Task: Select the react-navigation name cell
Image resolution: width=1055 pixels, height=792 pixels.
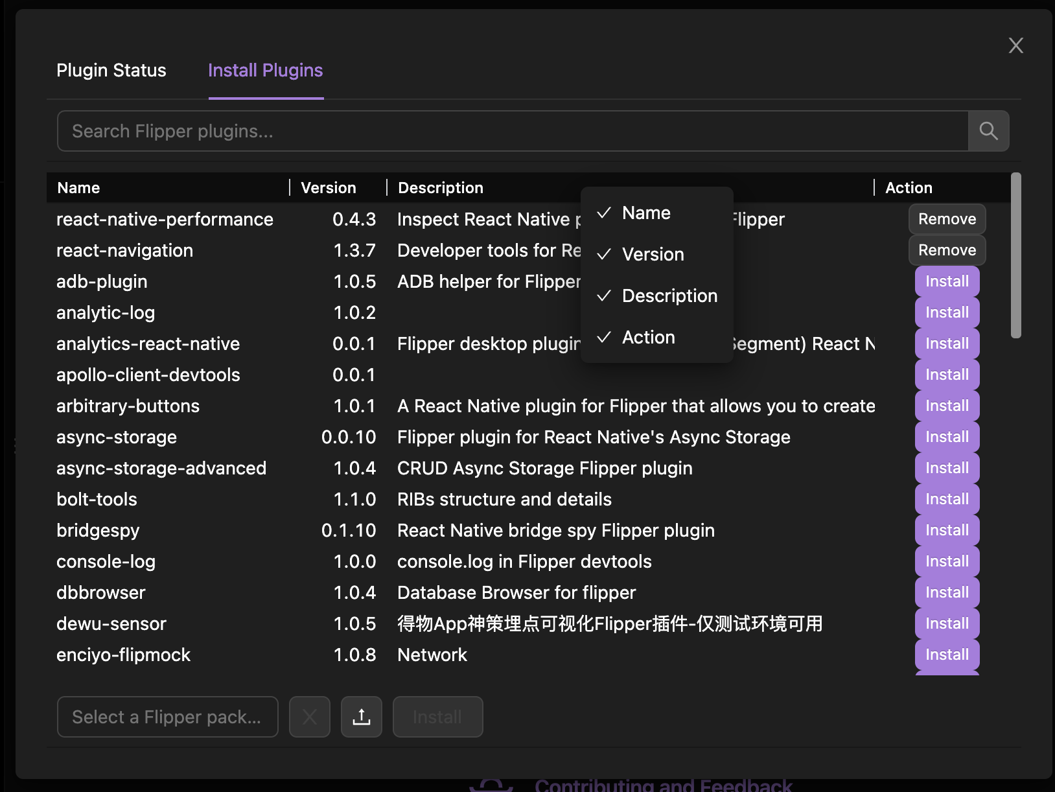Action: pos(124,250)
